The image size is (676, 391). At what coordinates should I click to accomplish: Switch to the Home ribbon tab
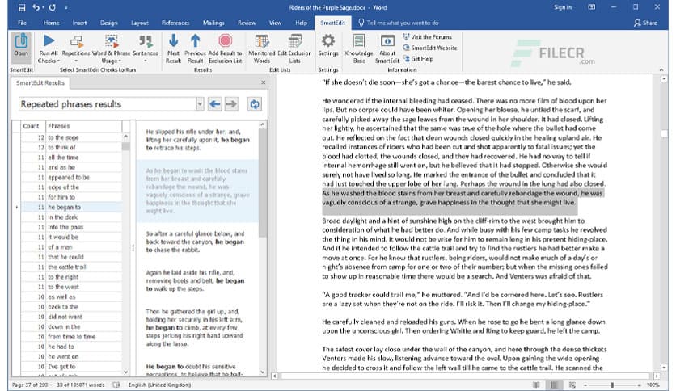click(51, 23)
